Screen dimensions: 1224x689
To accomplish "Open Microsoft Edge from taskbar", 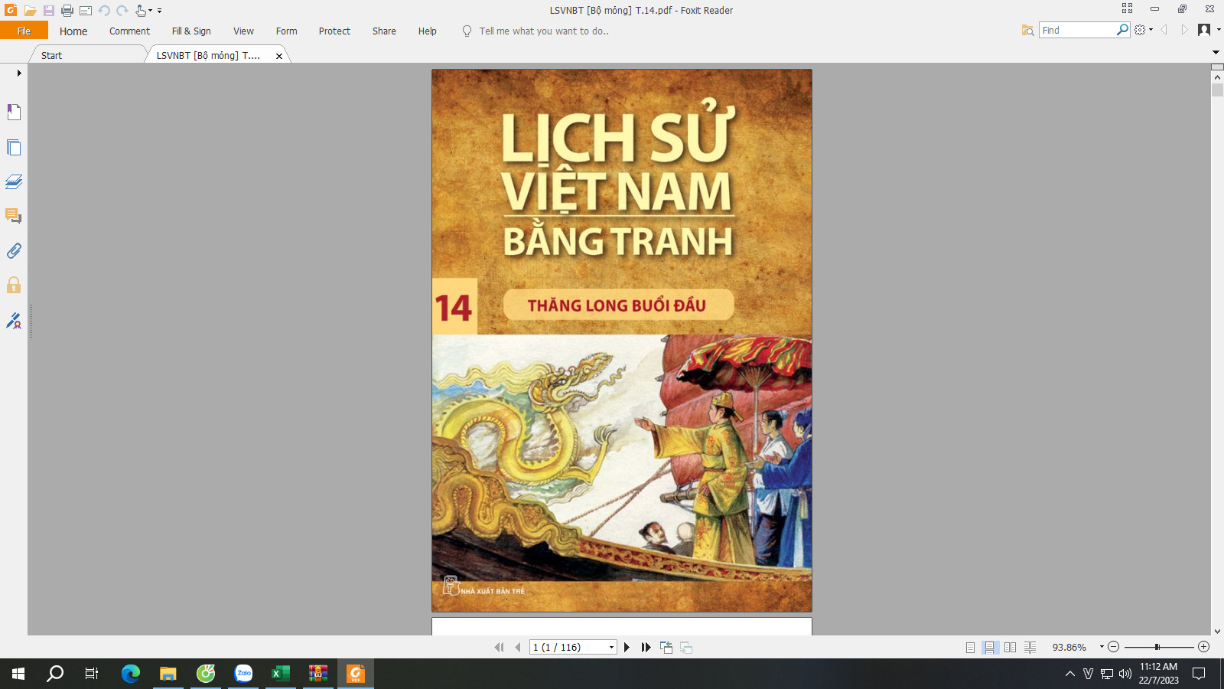I will click(131, 674).
